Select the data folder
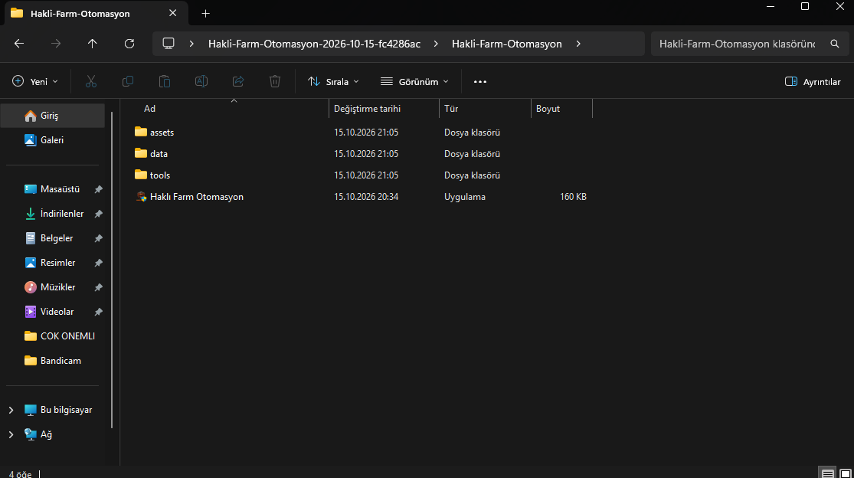The width and height of the screenshot is (854, 478). pos(159,153)
